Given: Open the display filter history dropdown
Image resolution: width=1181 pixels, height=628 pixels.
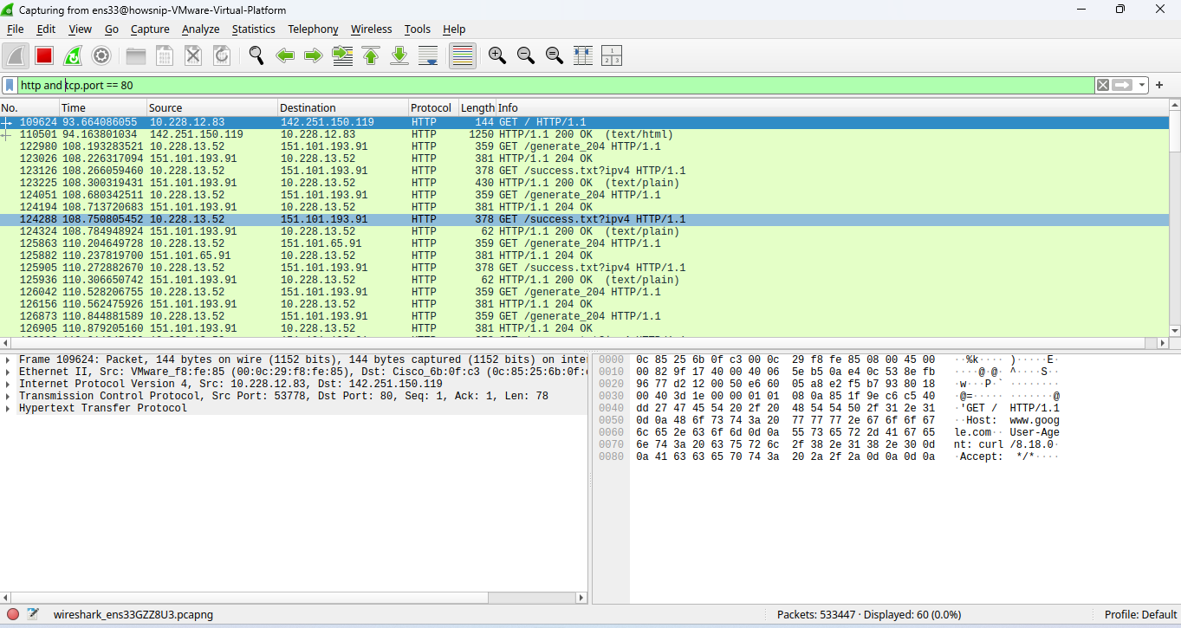Looking at the screenshot, I should [1143, 86].
